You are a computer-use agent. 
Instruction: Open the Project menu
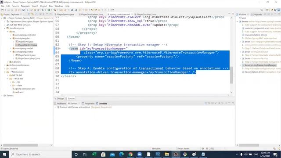click(43, 6)
